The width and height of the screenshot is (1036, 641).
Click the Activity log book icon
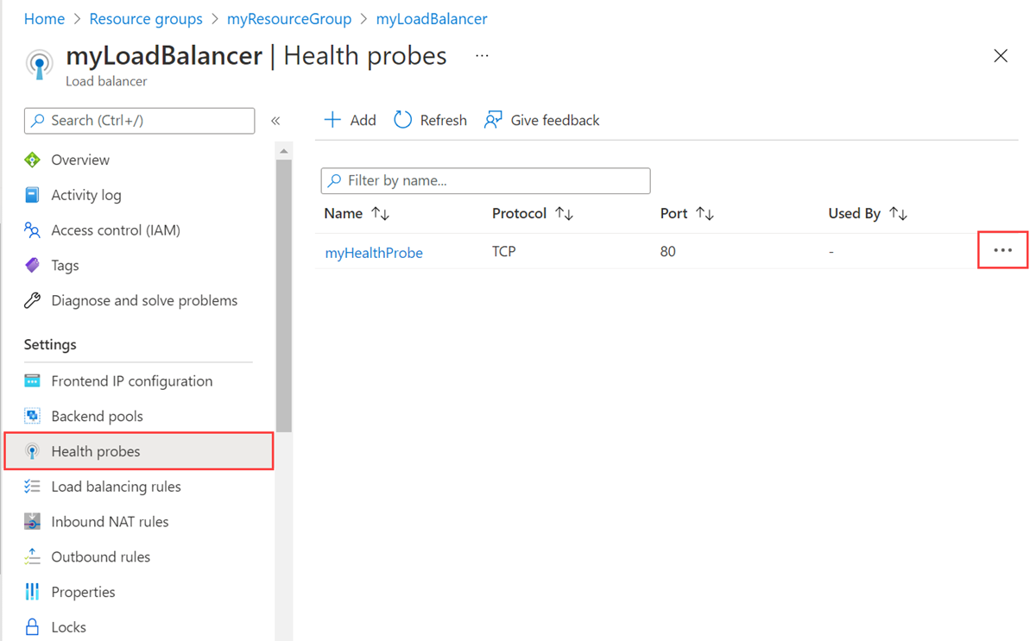tap(32, 195)
